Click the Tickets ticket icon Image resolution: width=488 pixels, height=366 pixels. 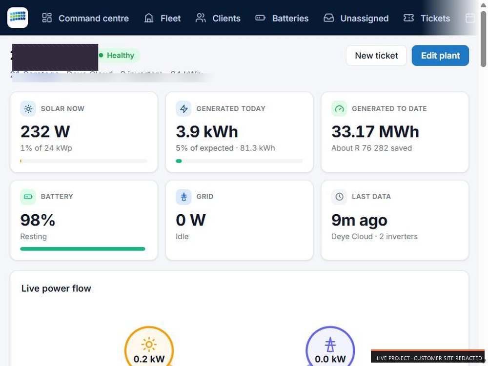click(408, 18)
